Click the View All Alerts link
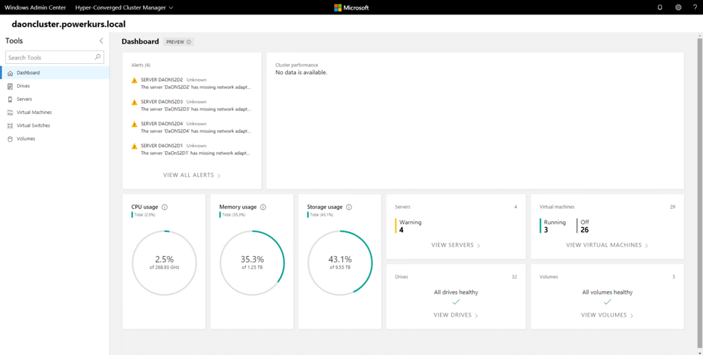Viewport: 703px width, 355px height. pyautogui.click(x=192, y=175)
